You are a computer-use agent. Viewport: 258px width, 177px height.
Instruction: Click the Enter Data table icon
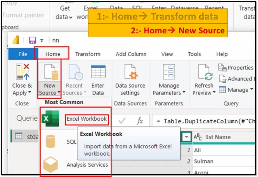pyautogui.click(x=98, y=71)
